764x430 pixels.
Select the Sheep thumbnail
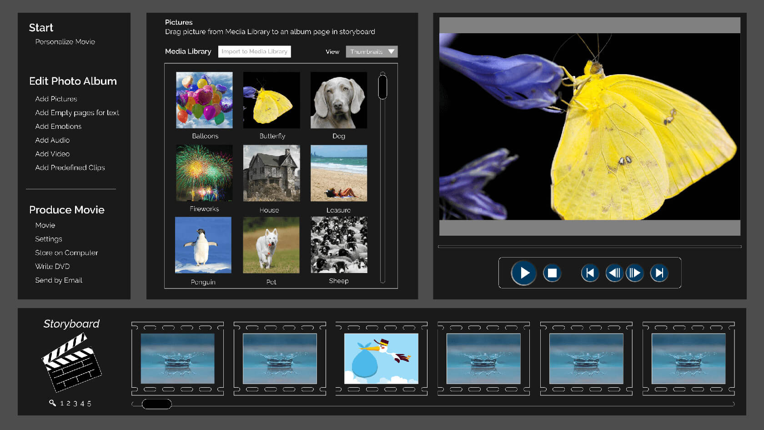click(x=339, y=245)
